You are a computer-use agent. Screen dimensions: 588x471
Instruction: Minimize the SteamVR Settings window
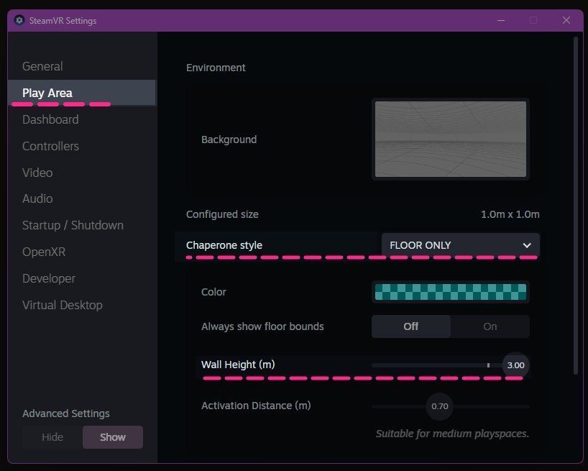pyautogui.click(x=501, y=20)
